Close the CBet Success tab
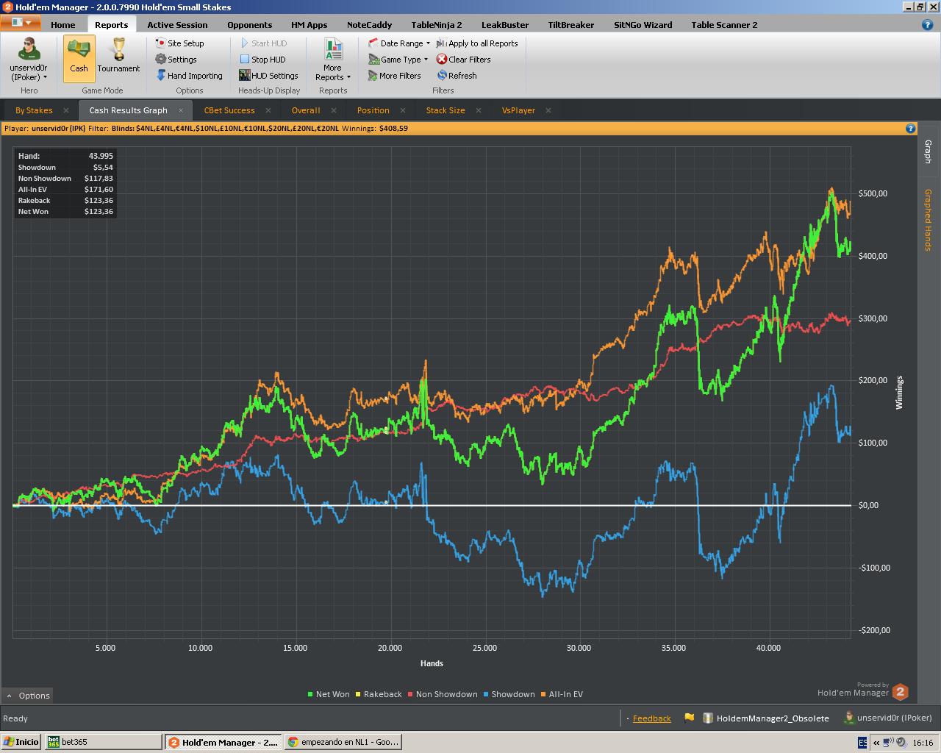The image size is (941, 753). click(268, 110)
